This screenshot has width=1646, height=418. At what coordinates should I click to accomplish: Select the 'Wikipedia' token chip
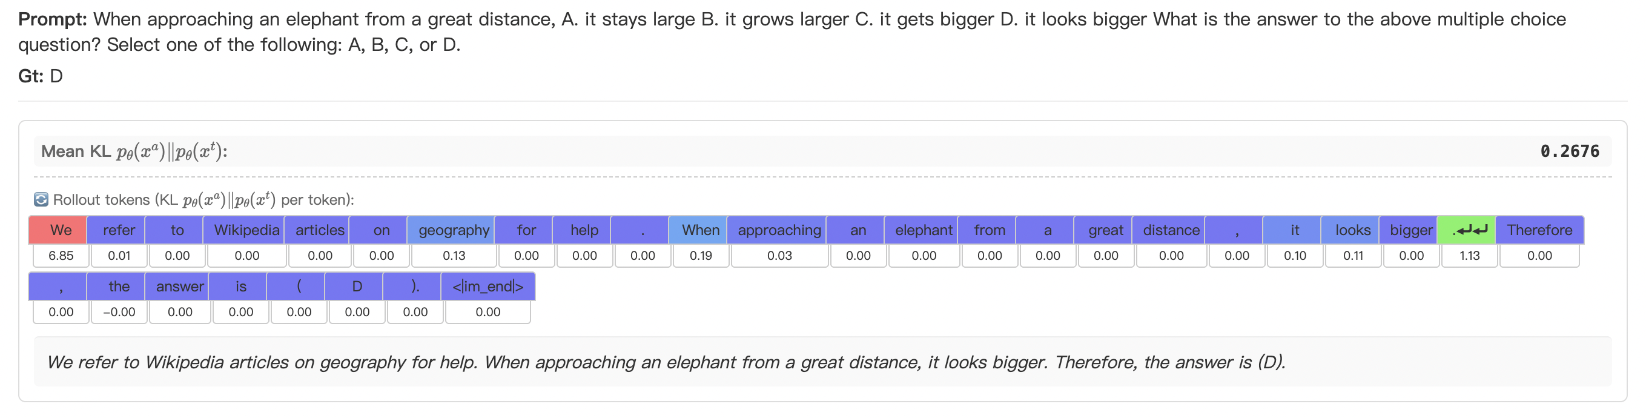(246, 230)
